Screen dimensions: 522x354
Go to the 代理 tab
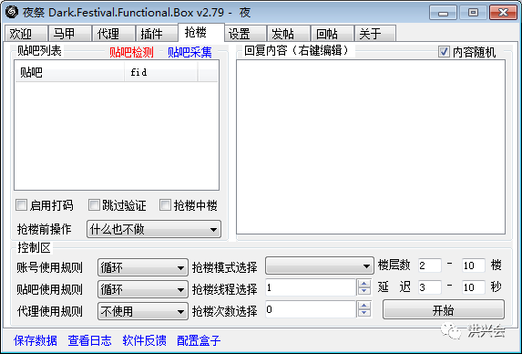pos(114,34)
